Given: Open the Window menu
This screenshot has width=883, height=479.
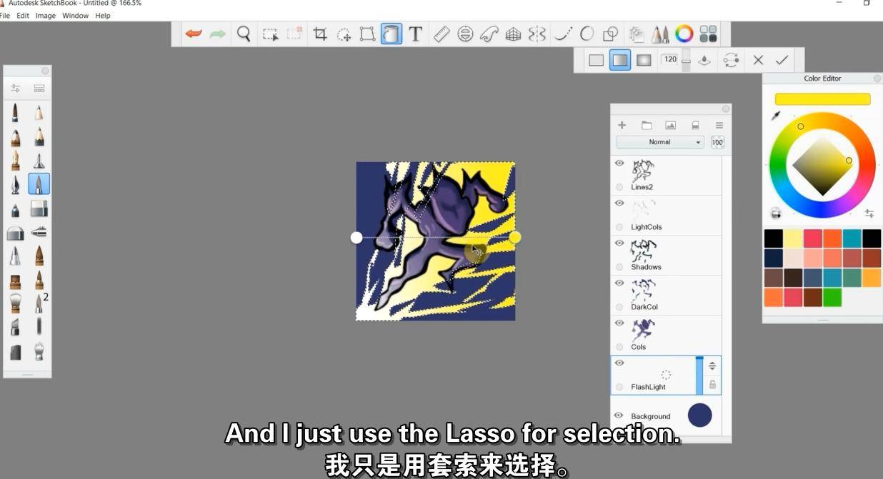Looking at the screenshot, I should (75, 16).
